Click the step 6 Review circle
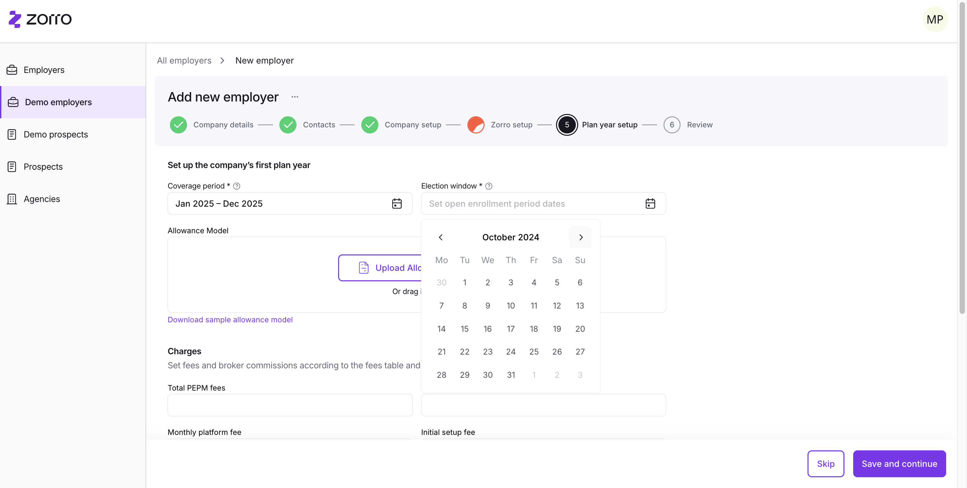This screenshot has height=488, width=967. pos(672,125)
